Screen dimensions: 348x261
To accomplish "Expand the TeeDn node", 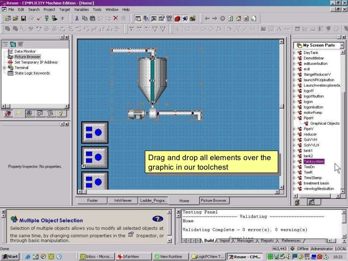I will (294, 167).
